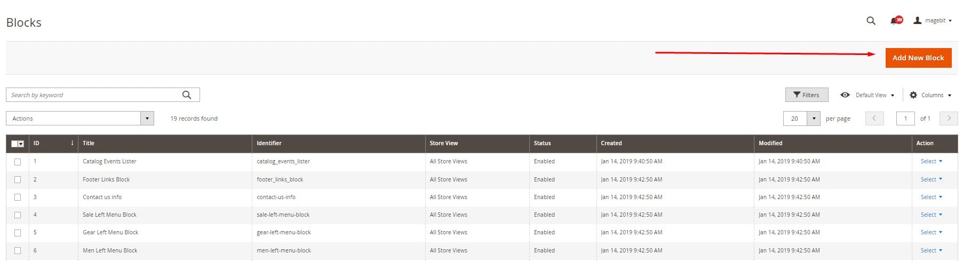The image size is (963, 261).
Task: Submit keyword search via magnifier icon
Action: (x=187, y=95)
